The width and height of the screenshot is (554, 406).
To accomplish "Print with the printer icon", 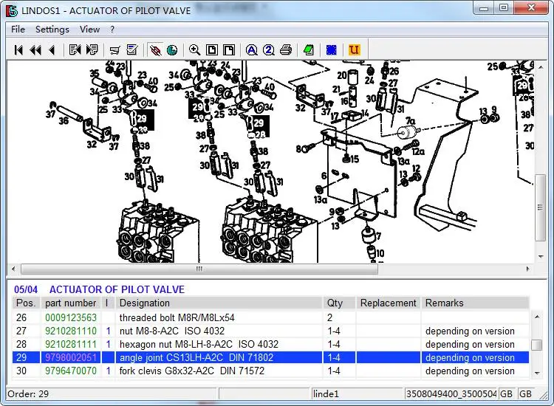I will pyautogui.click(x=286, y=49).
